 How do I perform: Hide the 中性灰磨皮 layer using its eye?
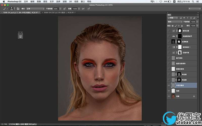[169, 85]
